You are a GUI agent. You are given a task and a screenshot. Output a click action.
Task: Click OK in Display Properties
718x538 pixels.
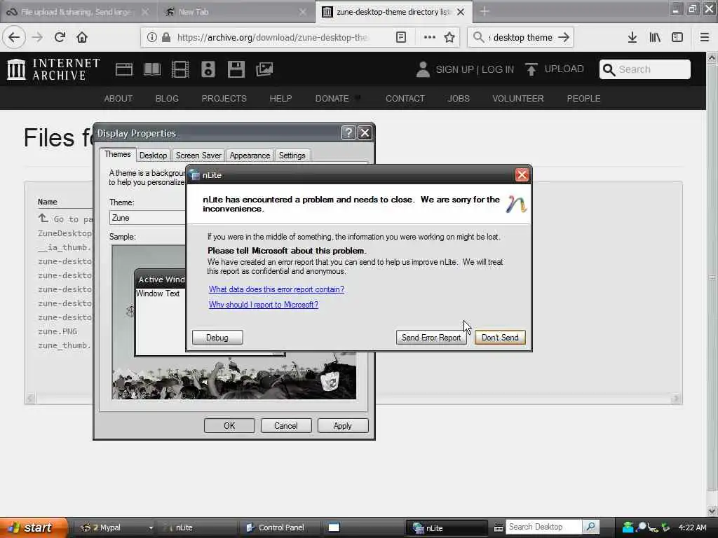pos(229,426)
